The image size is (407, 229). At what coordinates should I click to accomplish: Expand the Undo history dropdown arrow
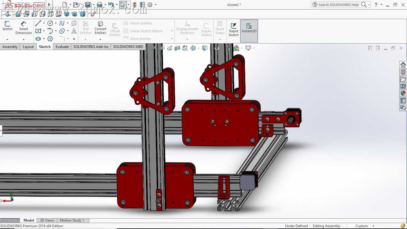point(116,5)
